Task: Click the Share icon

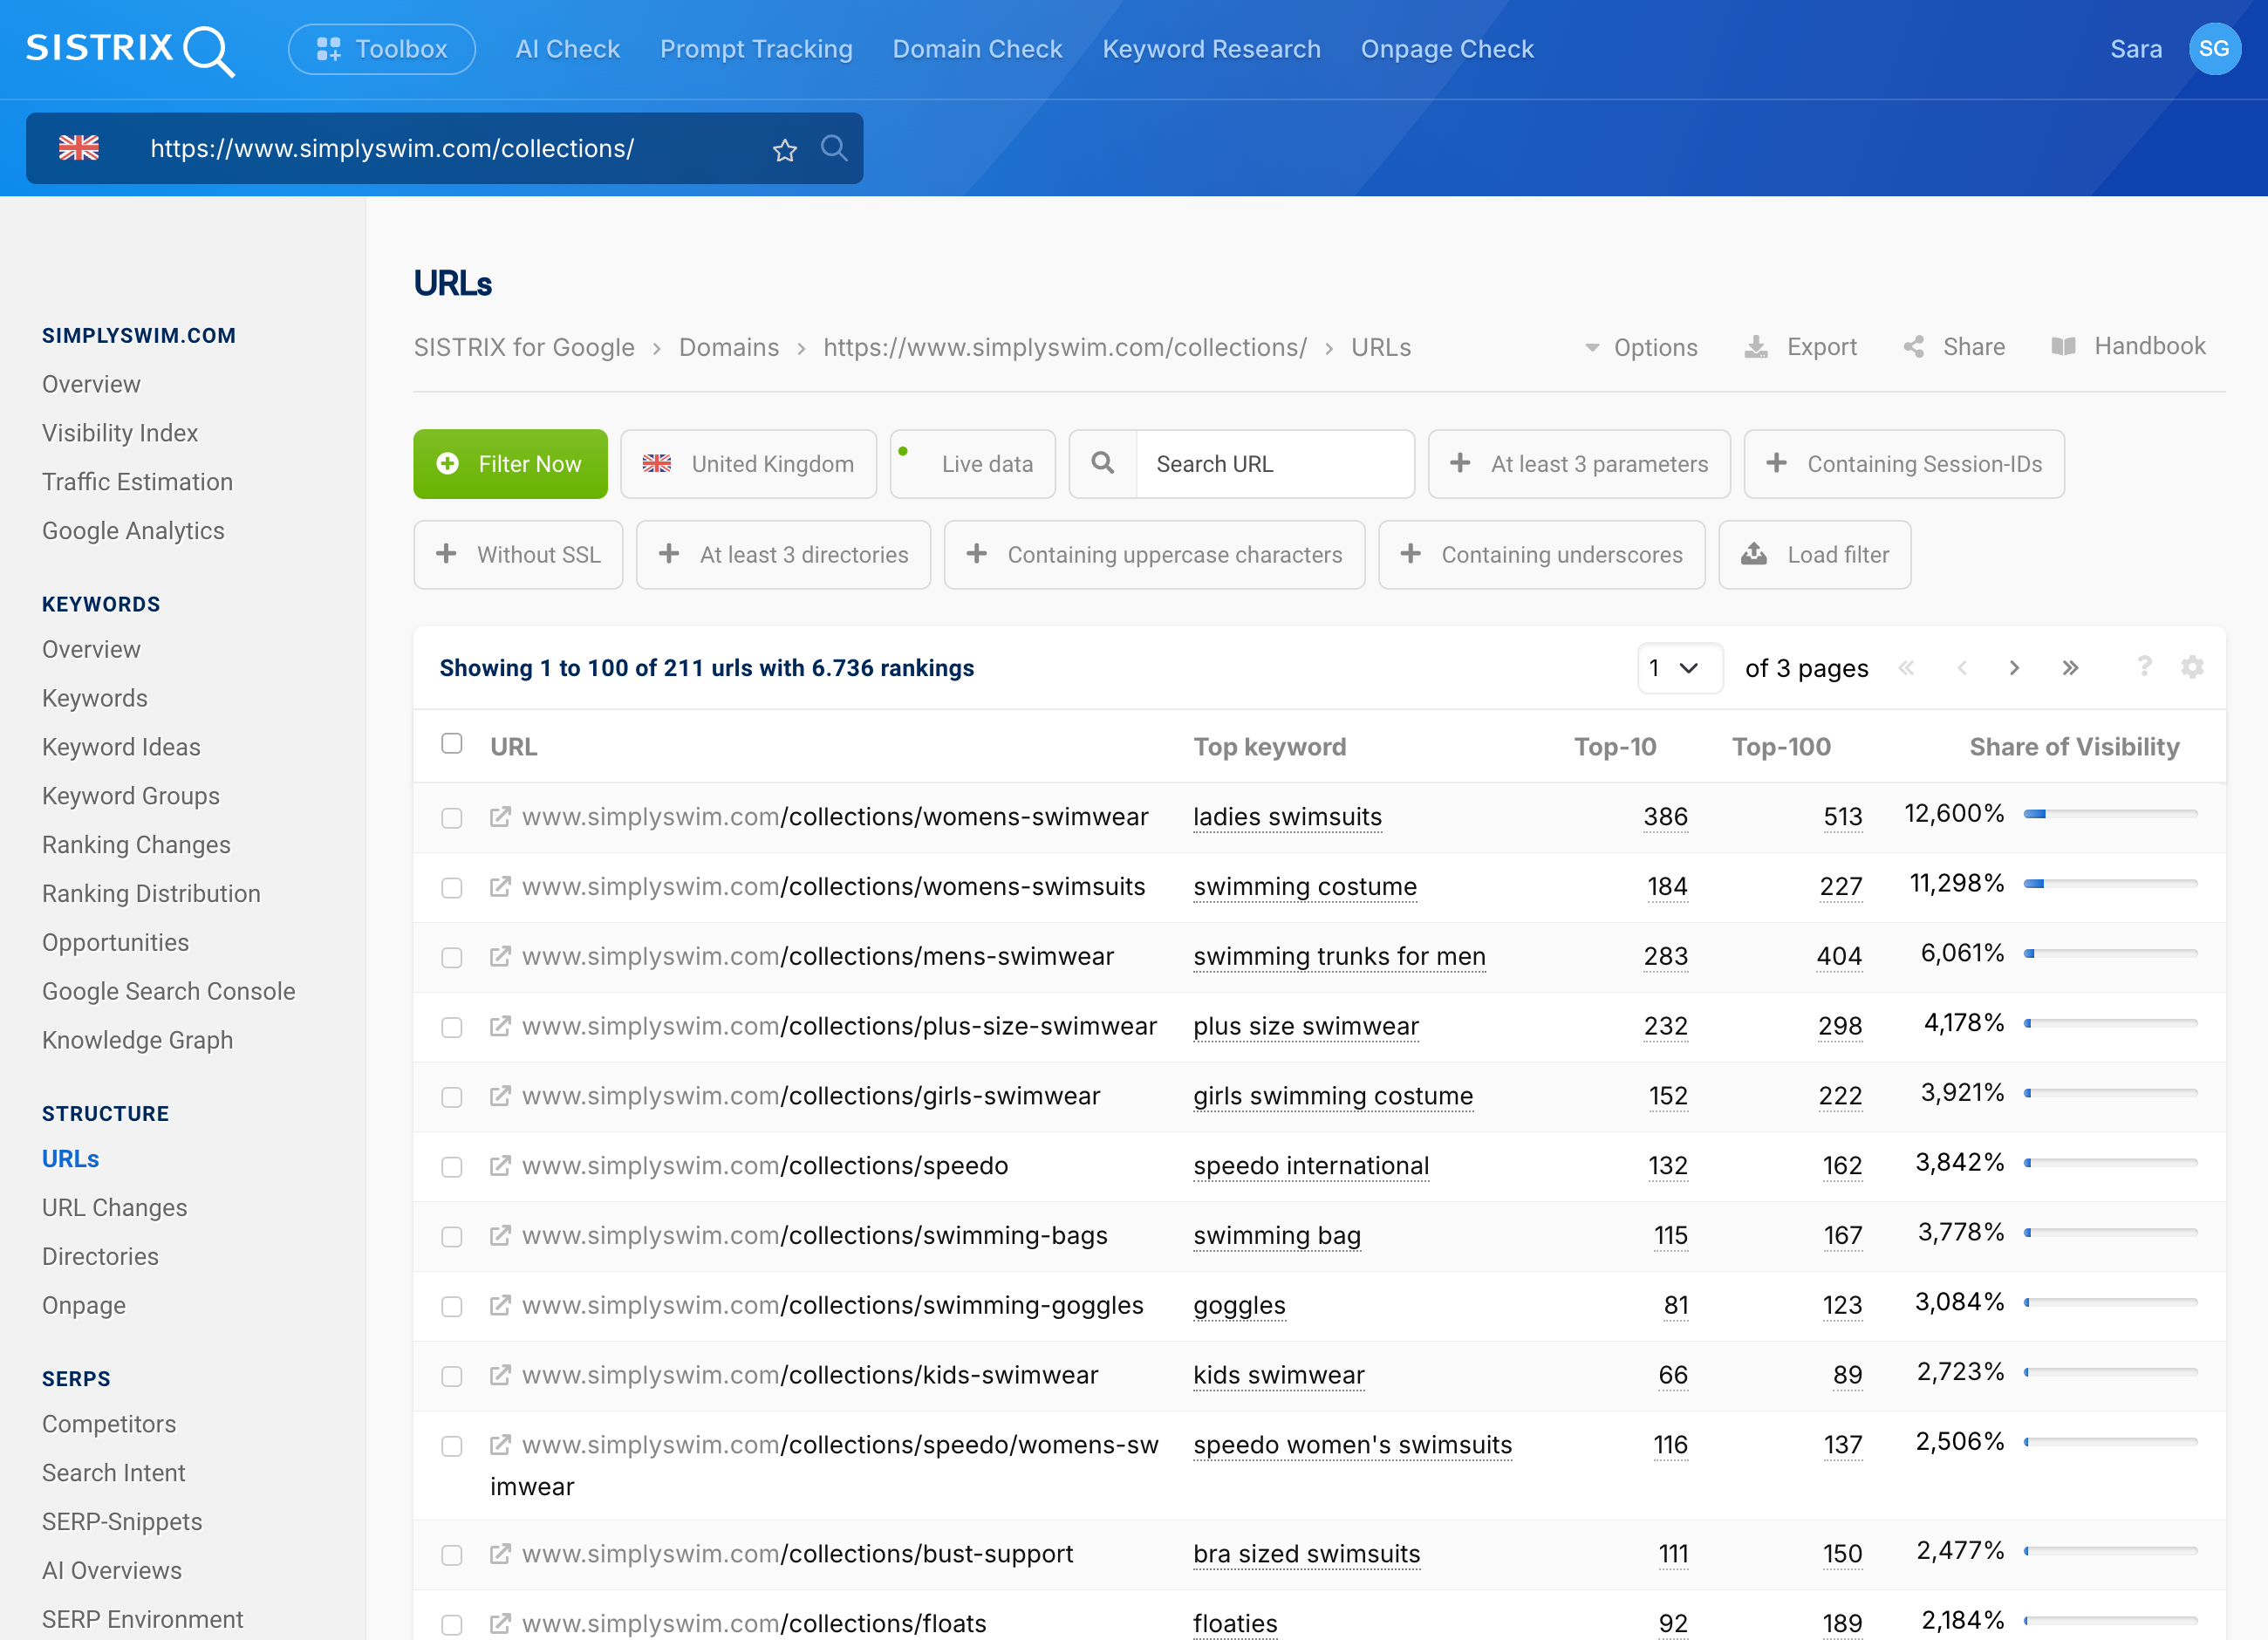Action: [1914, 347]
